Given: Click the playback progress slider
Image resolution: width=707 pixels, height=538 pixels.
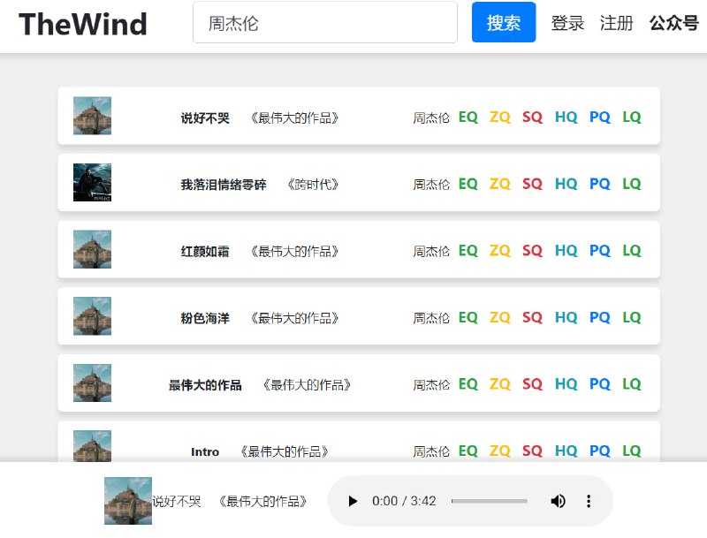Looking at the screenshot, I should (488, 501).
